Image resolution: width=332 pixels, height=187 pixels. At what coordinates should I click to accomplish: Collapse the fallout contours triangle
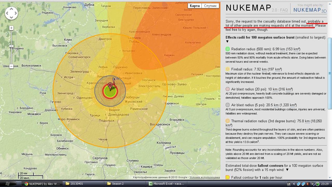pyautogui.click(x=287, y=170)
